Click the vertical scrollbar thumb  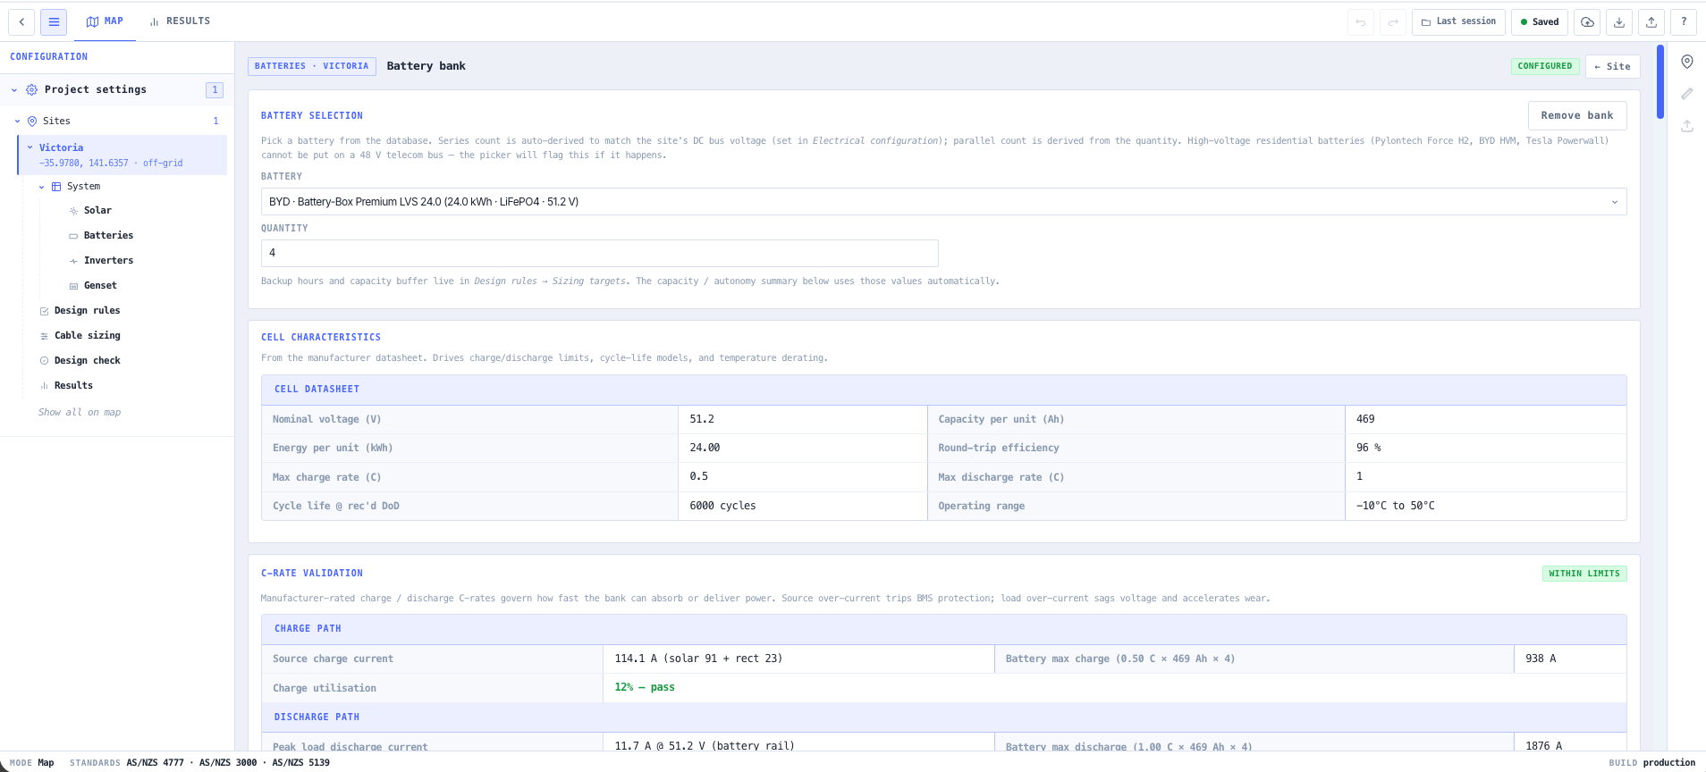coord(1660,81)
